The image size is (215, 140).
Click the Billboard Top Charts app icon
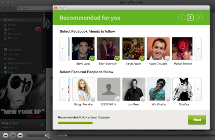[x=5, y=63]
